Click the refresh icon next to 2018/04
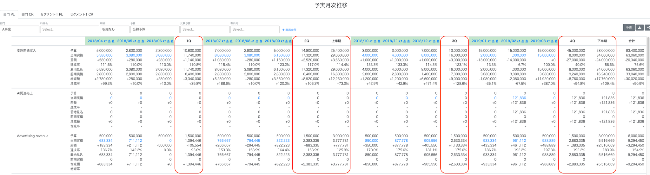This screenshot has width=650, height=175. pos(105,41)
